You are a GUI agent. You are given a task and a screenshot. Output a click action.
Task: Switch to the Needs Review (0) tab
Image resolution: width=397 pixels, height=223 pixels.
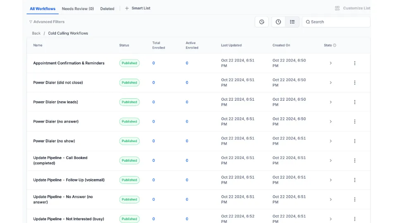[x=78, y=9]
